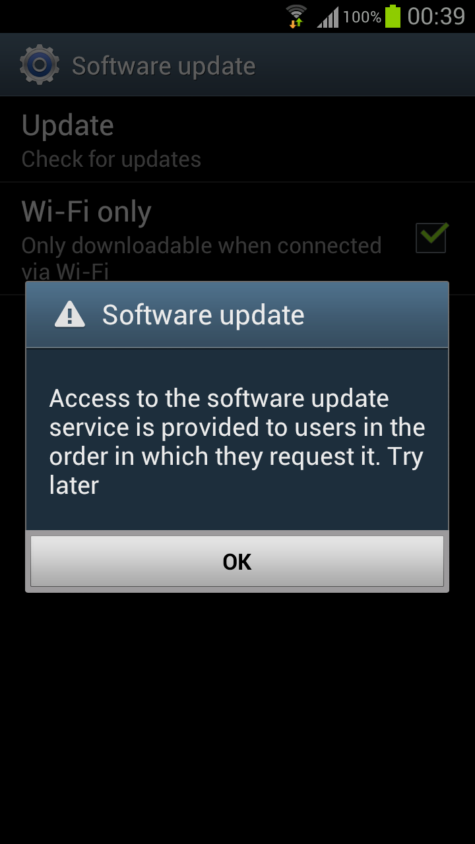The height and width of the screenshot is (844, 475).
Task: Tap the 100% battery percentage indicator
Action: click(x=362, y=17)
